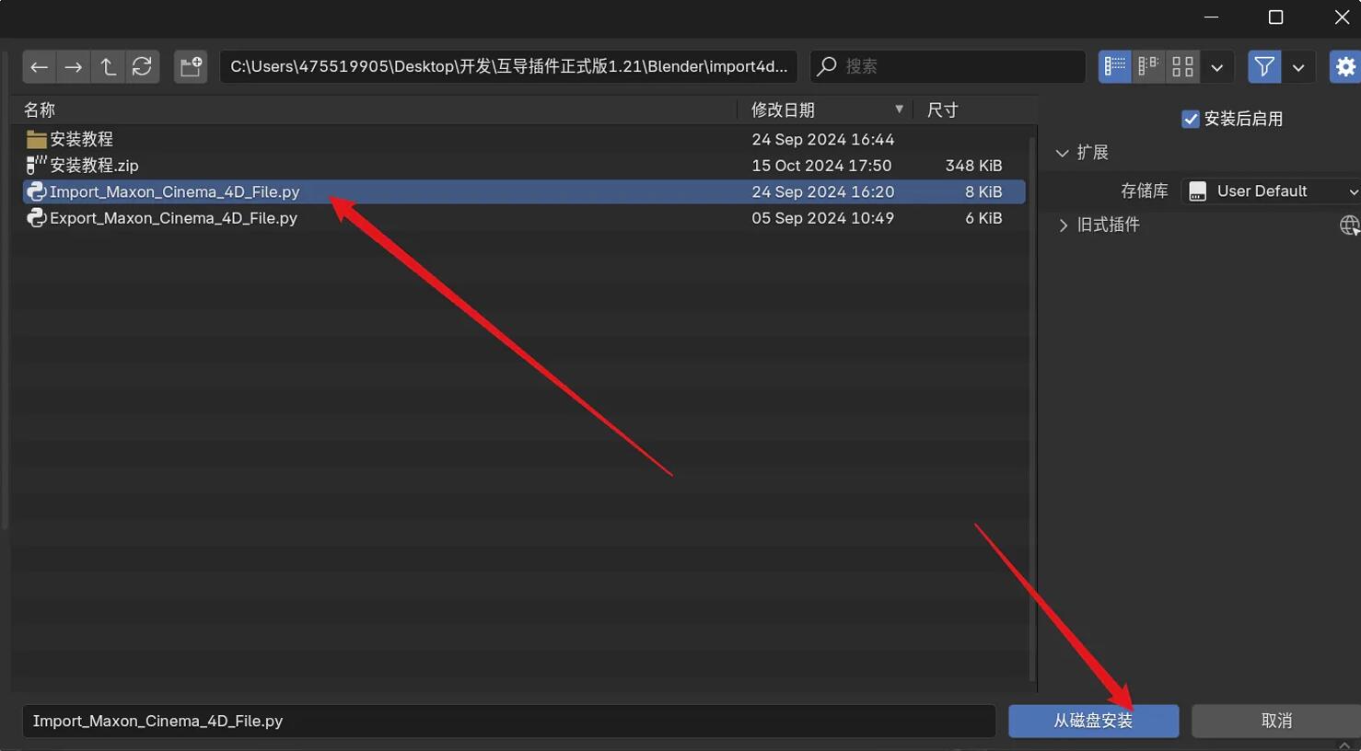Switch to thumbnail display mode
Screen dimensions: 1361x751
point(1182,66)
